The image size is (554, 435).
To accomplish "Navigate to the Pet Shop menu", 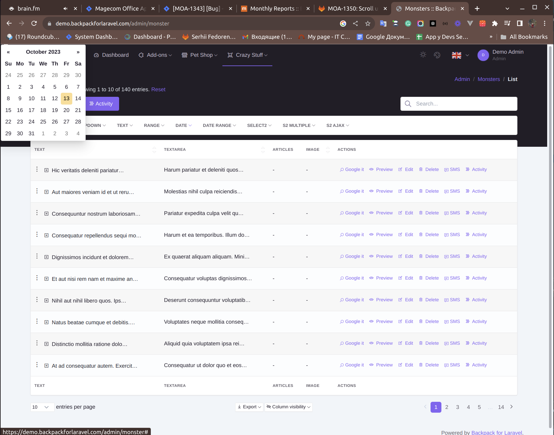I will (x=199, y=55).
